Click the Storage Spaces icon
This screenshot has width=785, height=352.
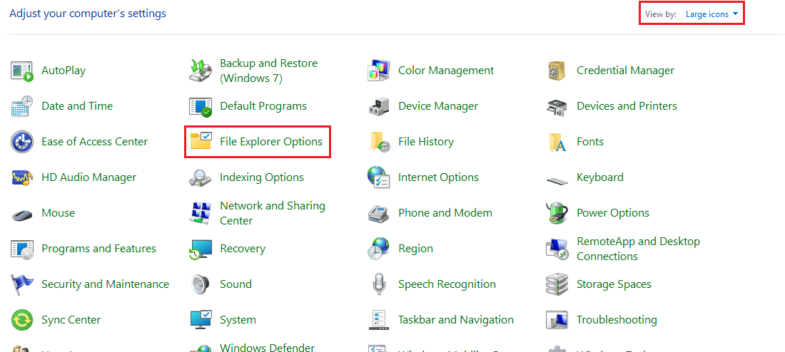(557, 284)
